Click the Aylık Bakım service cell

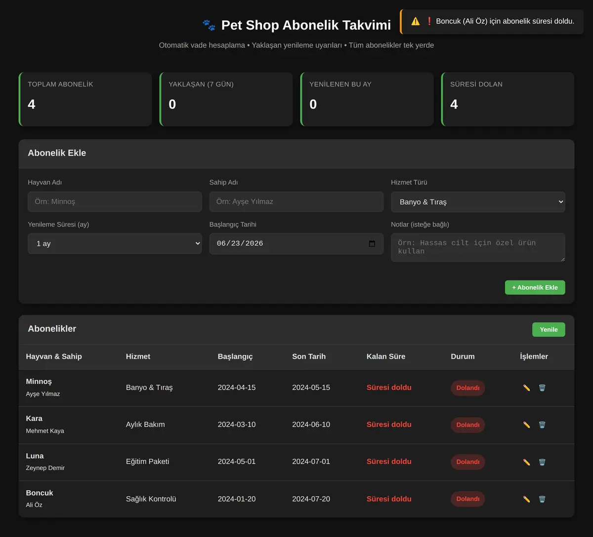pyautogui.click(x=145, y=424)
